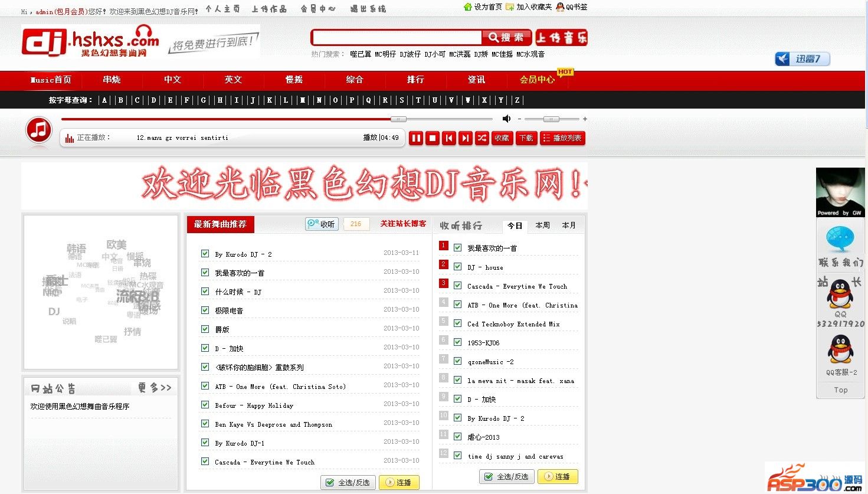Pause the currently playing track

[416, 138]
